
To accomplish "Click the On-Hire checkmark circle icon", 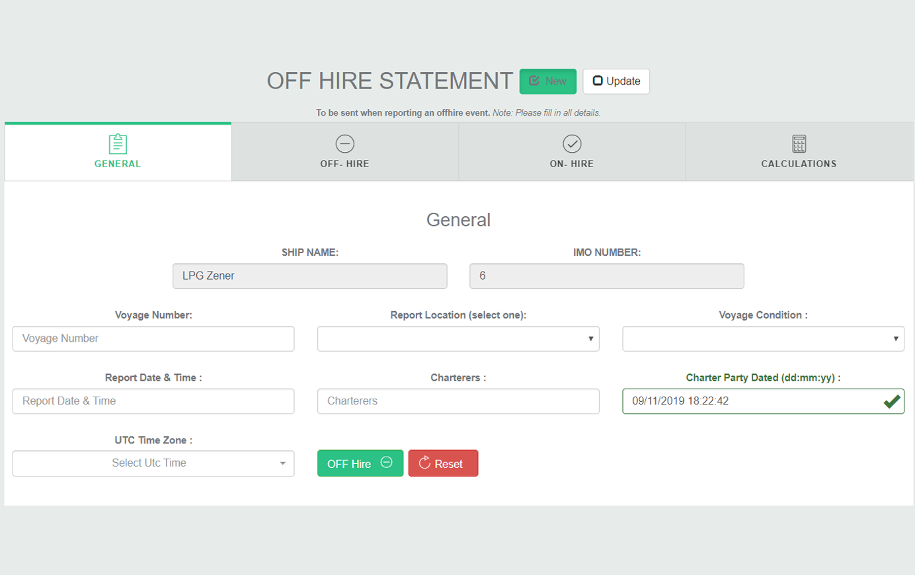I will click(x=572, y=143).
